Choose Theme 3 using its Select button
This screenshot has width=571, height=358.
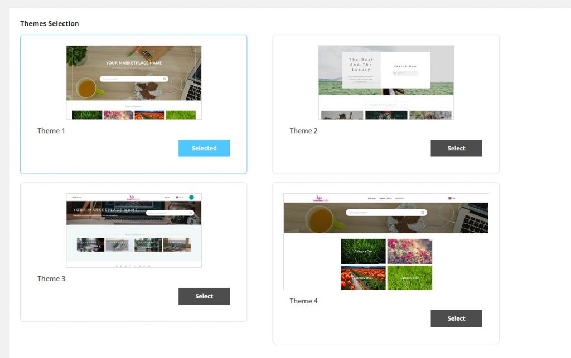tap(204, 296)
